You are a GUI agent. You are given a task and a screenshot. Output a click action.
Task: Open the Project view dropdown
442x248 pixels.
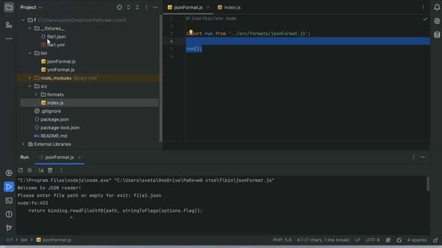point(30,8)
